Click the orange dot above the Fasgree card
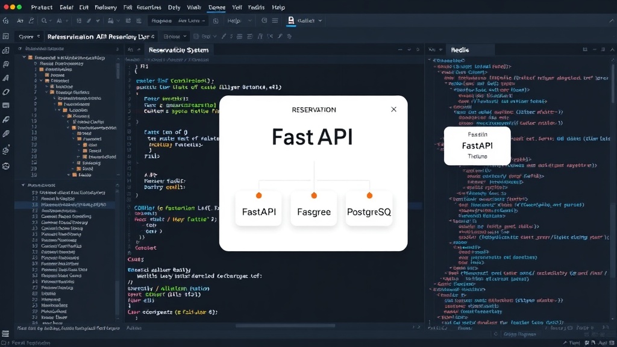This screenshot has width=617, height=347. click(314, 196)
